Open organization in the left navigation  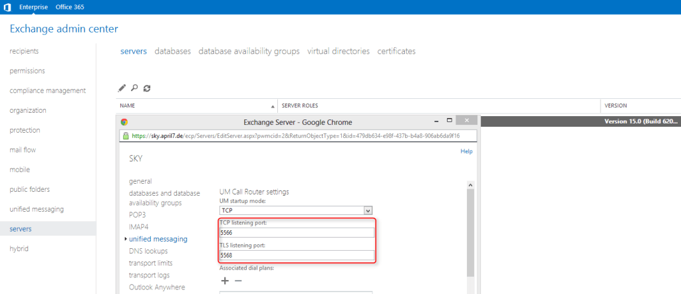click(28, 110)
